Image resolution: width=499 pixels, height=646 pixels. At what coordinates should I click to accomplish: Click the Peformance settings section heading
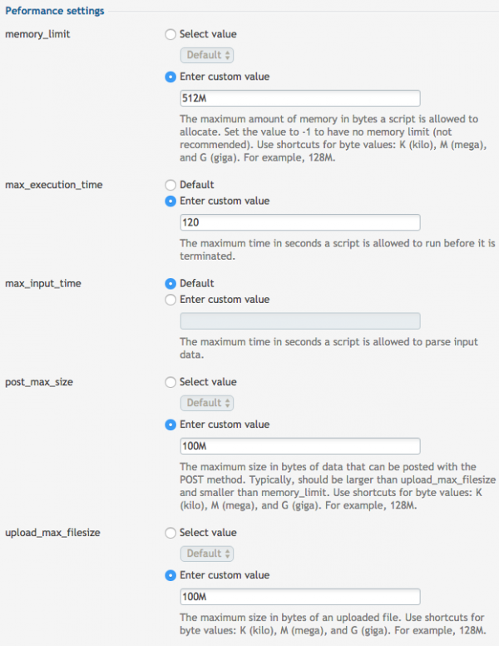(55, 11)
